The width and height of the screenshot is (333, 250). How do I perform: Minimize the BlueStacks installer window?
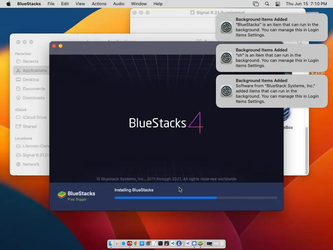pyautogui.click(x=60, y=46)
